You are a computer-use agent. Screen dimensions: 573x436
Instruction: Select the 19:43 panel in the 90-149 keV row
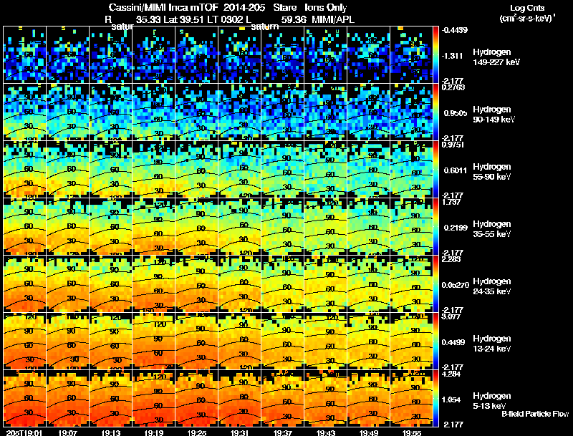(x=326, y=112)
